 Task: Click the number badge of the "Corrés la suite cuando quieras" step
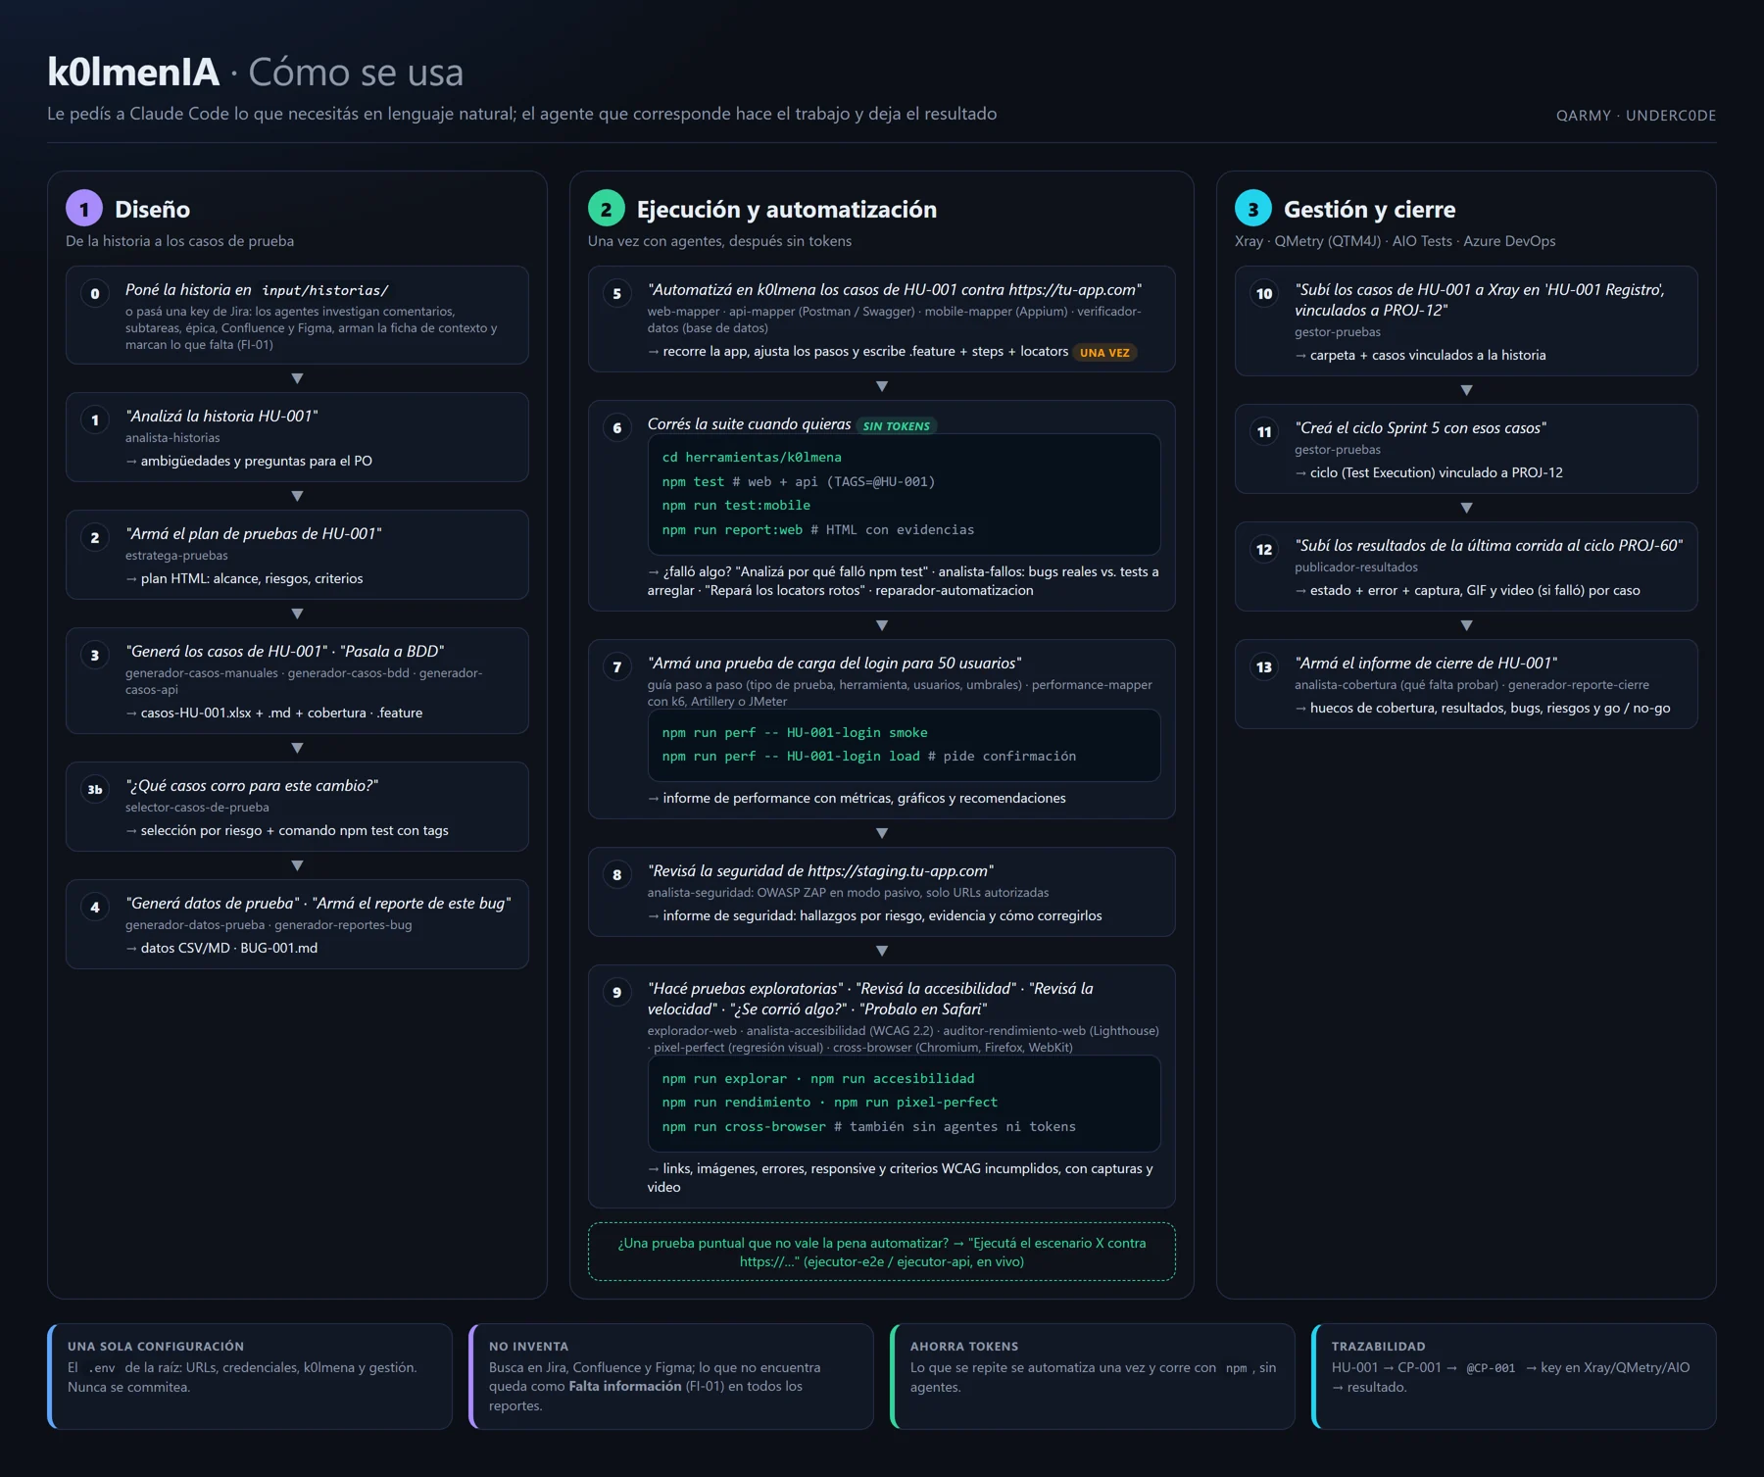[x=617, y=428]
